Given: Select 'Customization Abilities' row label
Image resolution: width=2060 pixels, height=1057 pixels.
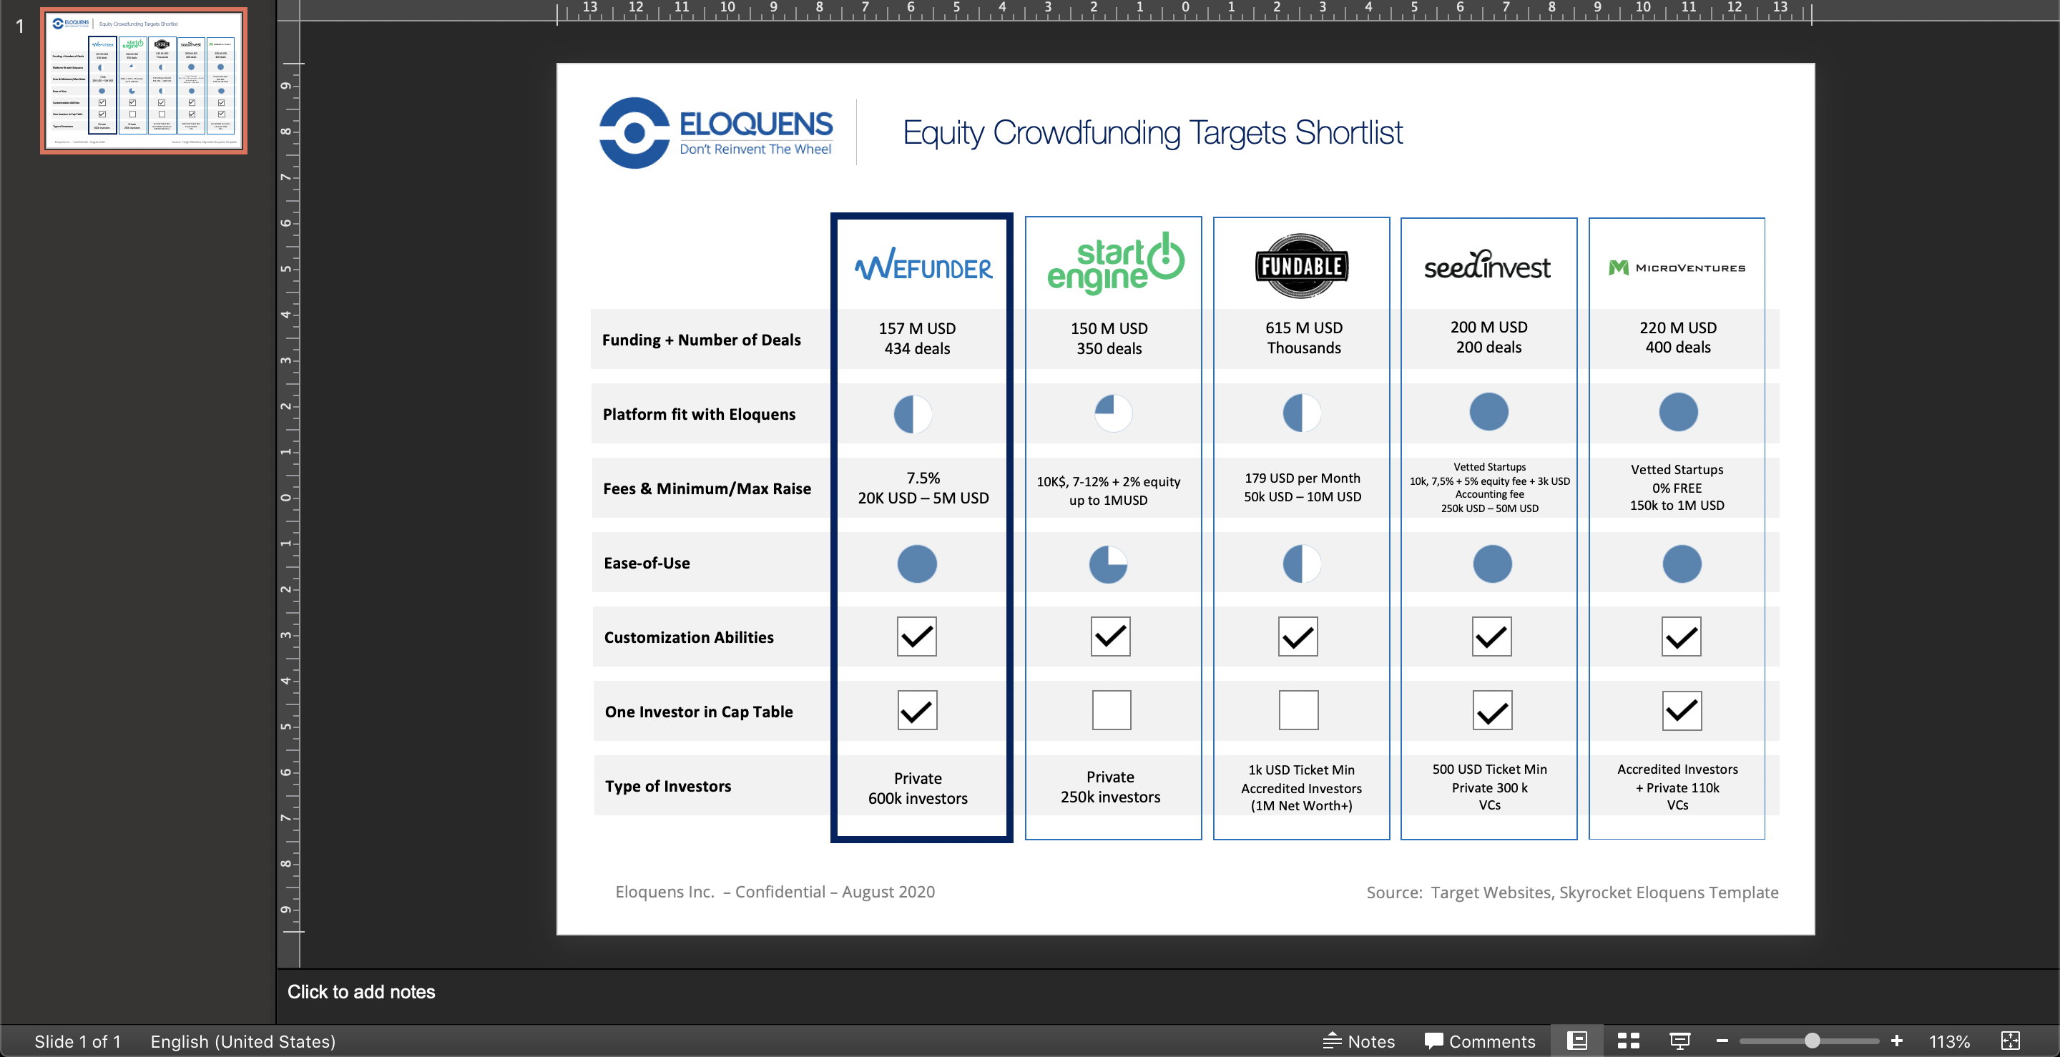Looking at the screenshot, I should pyautogui.click(x=689, y=637).
